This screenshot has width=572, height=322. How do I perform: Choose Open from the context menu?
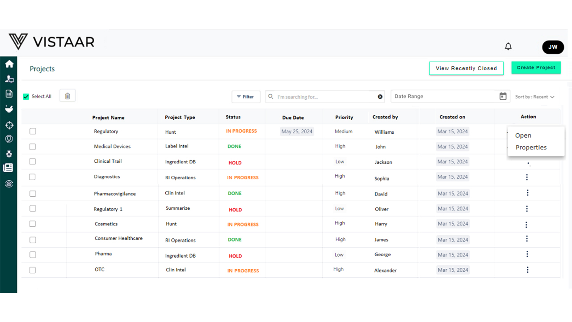[x=523, y=136]
